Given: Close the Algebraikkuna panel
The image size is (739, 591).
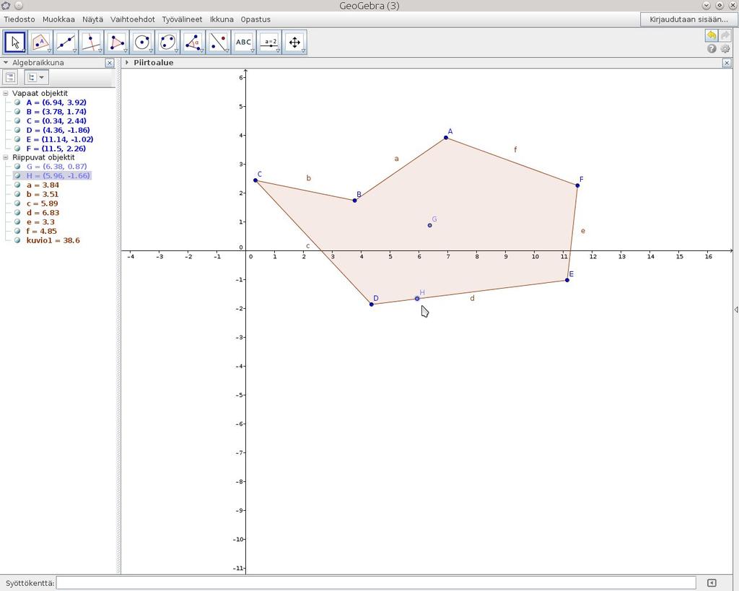Looking at the screenshot, I should [110, 63].
